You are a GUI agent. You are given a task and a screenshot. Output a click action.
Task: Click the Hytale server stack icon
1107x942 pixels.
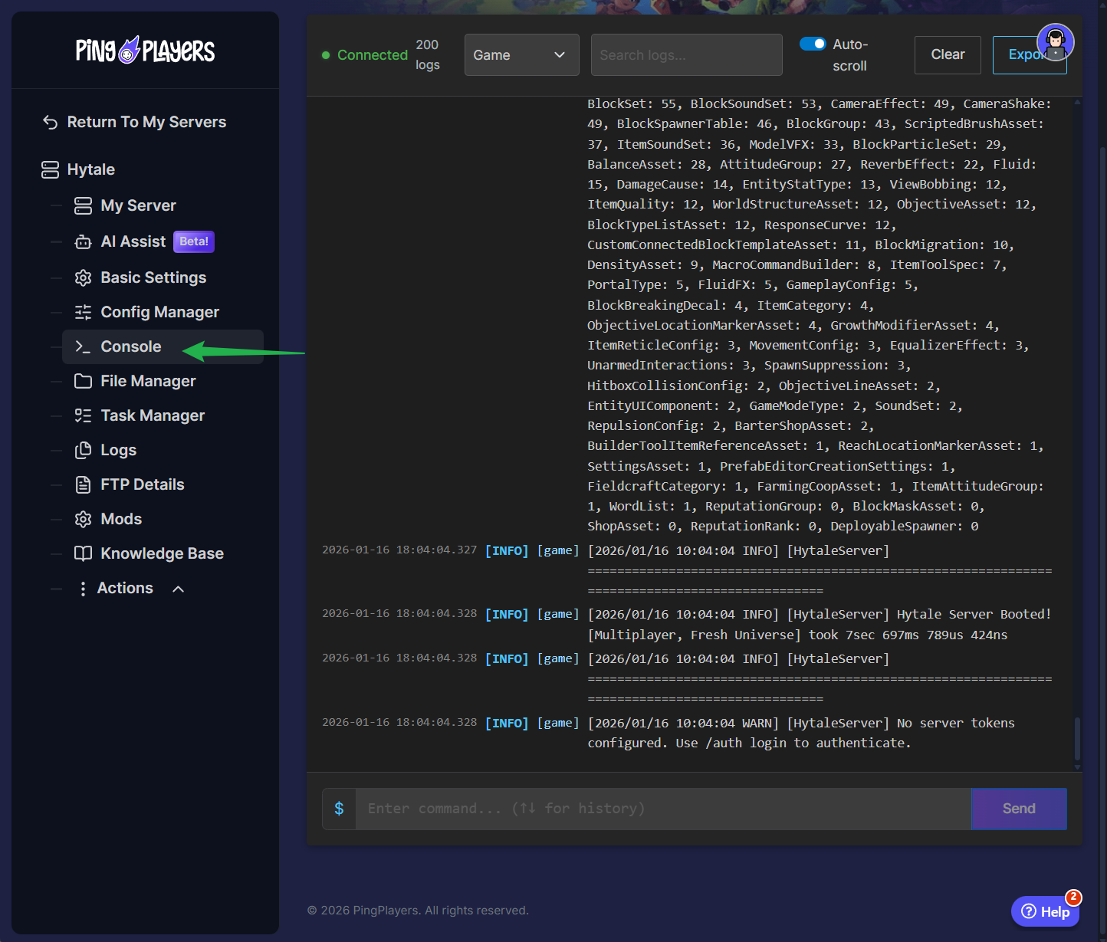coord(51,170)
